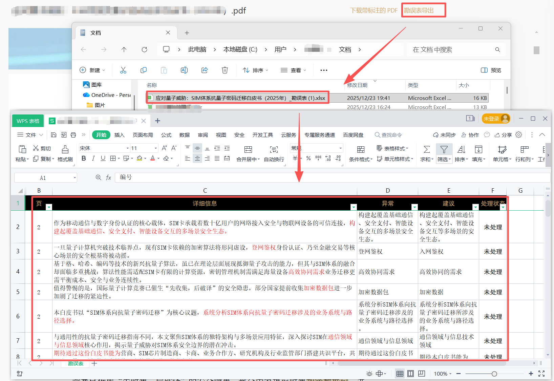
Task: Open the 数据 ribbon tab
Action: point(184,135)
